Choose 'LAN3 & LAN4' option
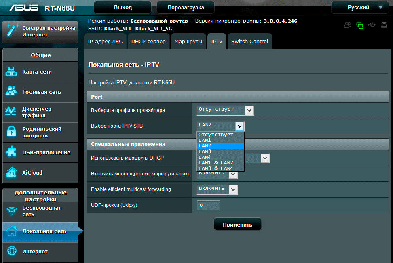Image resolution: width=393 pixels, height=263 pixels. pyautogui.click(x=221, y=168)
